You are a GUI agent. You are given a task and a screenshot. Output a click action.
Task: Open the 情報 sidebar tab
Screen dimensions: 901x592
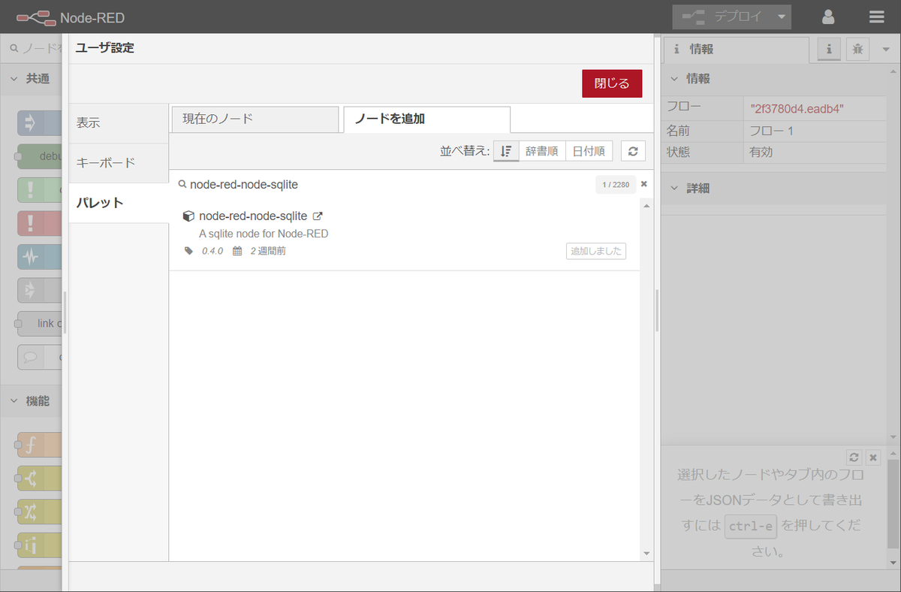point(737,50)
